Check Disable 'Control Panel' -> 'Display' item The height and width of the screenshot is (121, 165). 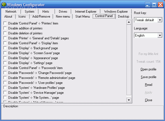(x=5, y=43)
